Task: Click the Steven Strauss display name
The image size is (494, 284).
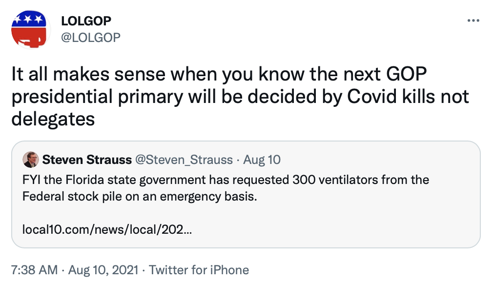Action: (87, 160)
